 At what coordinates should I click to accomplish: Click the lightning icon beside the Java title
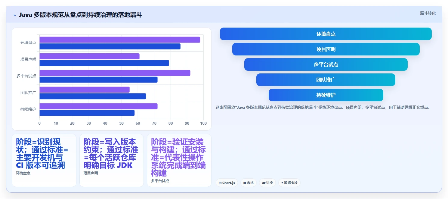coord(14,15)
